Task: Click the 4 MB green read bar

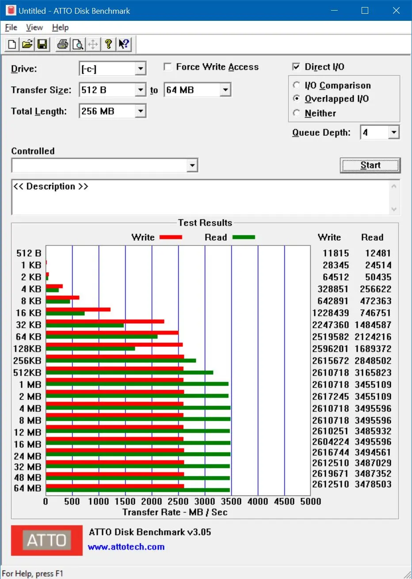Action: pos(138,407)
